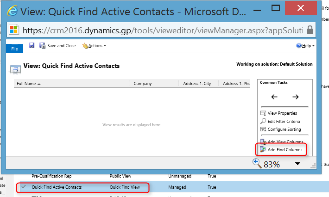Screen dimensions: 329x197
Task: Click the view icon beside the view title
Action: pyautogui.click(x=16, y=69)
